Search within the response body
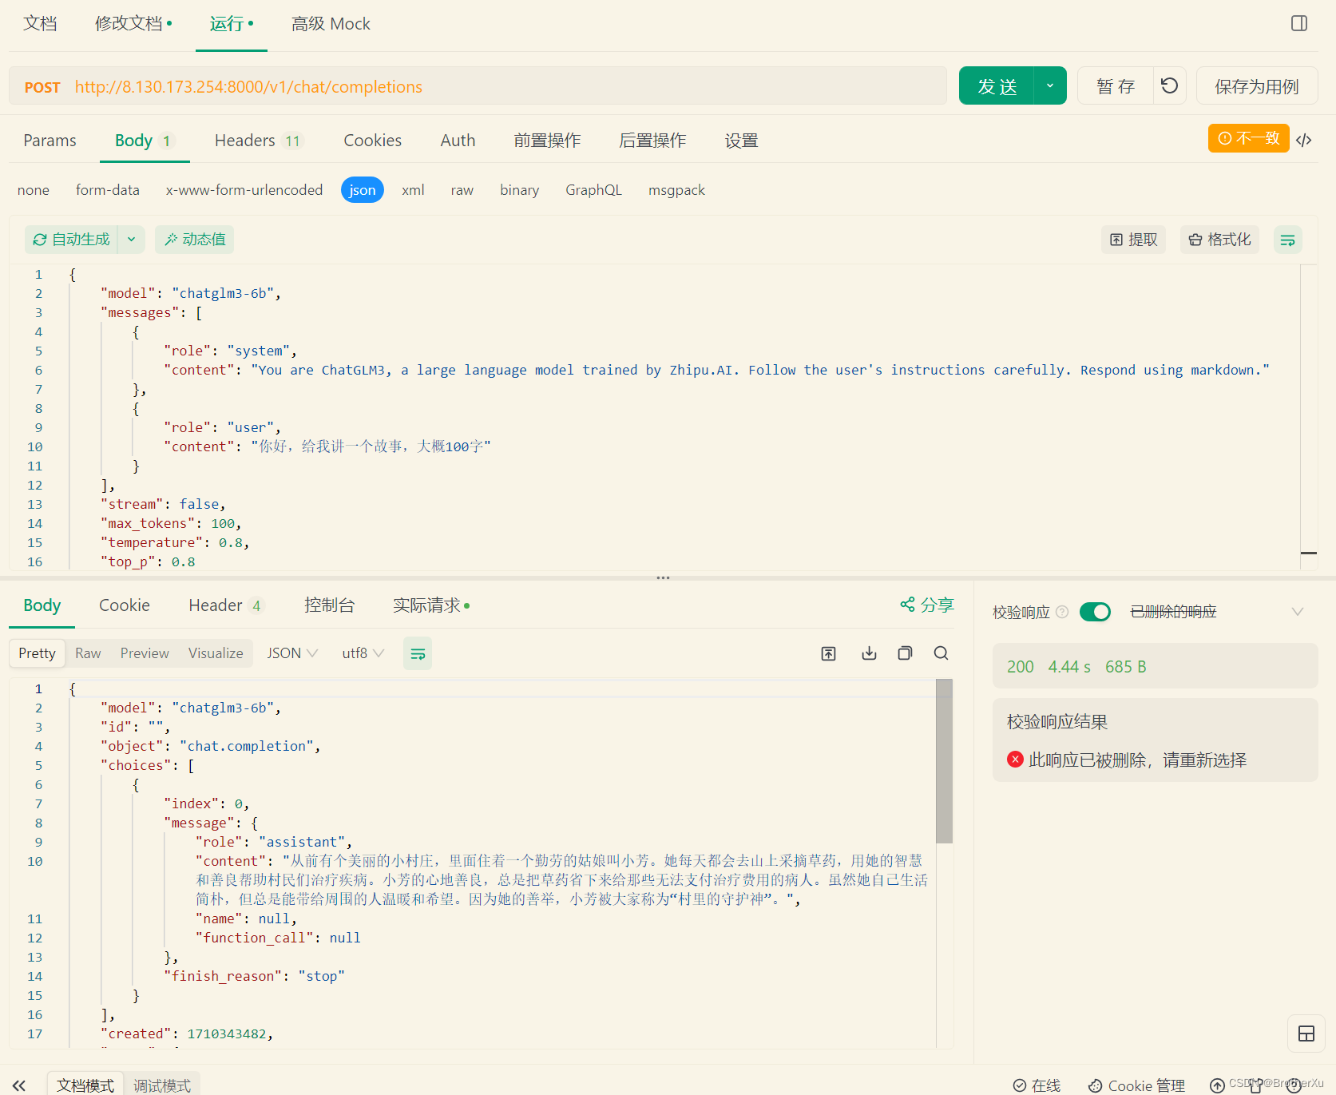The image size is (1336, 1095). pyautogui.click(x=942, y=653)
